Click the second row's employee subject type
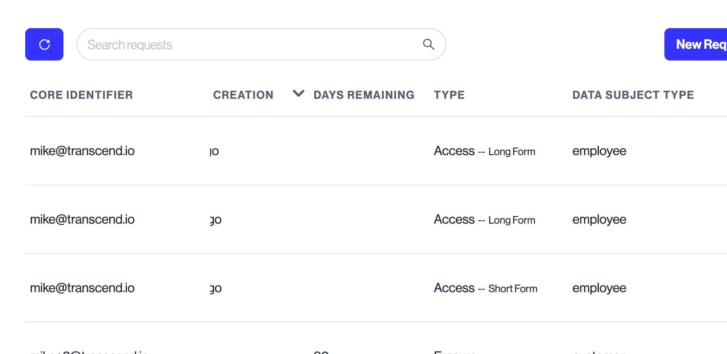The width and height of the screenshot is (727, 354). coord(599,219)
